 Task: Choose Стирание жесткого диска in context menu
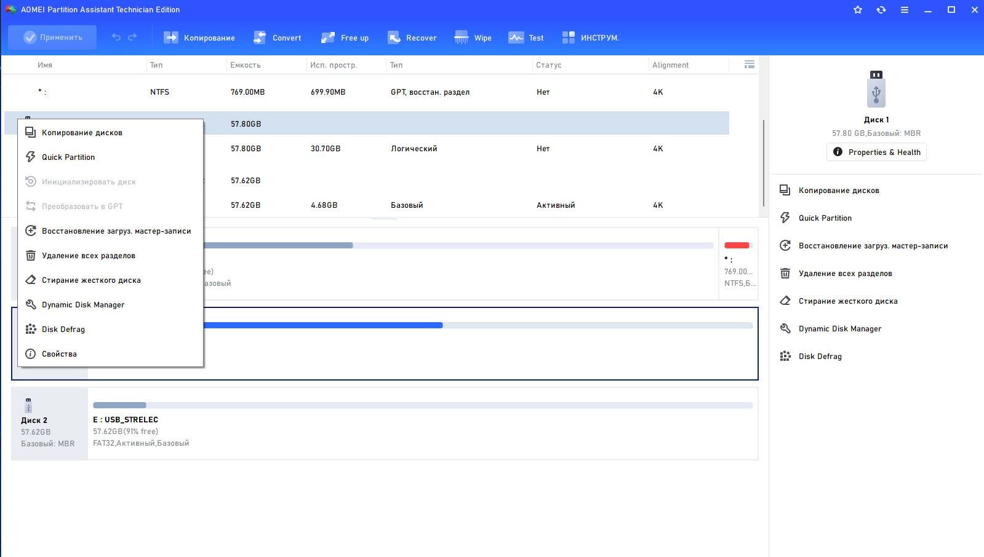(111, 280)
